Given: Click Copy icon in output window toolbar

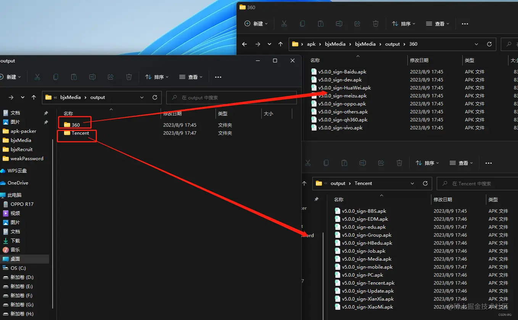Looking at the screenshot, I should pos(56,77).
